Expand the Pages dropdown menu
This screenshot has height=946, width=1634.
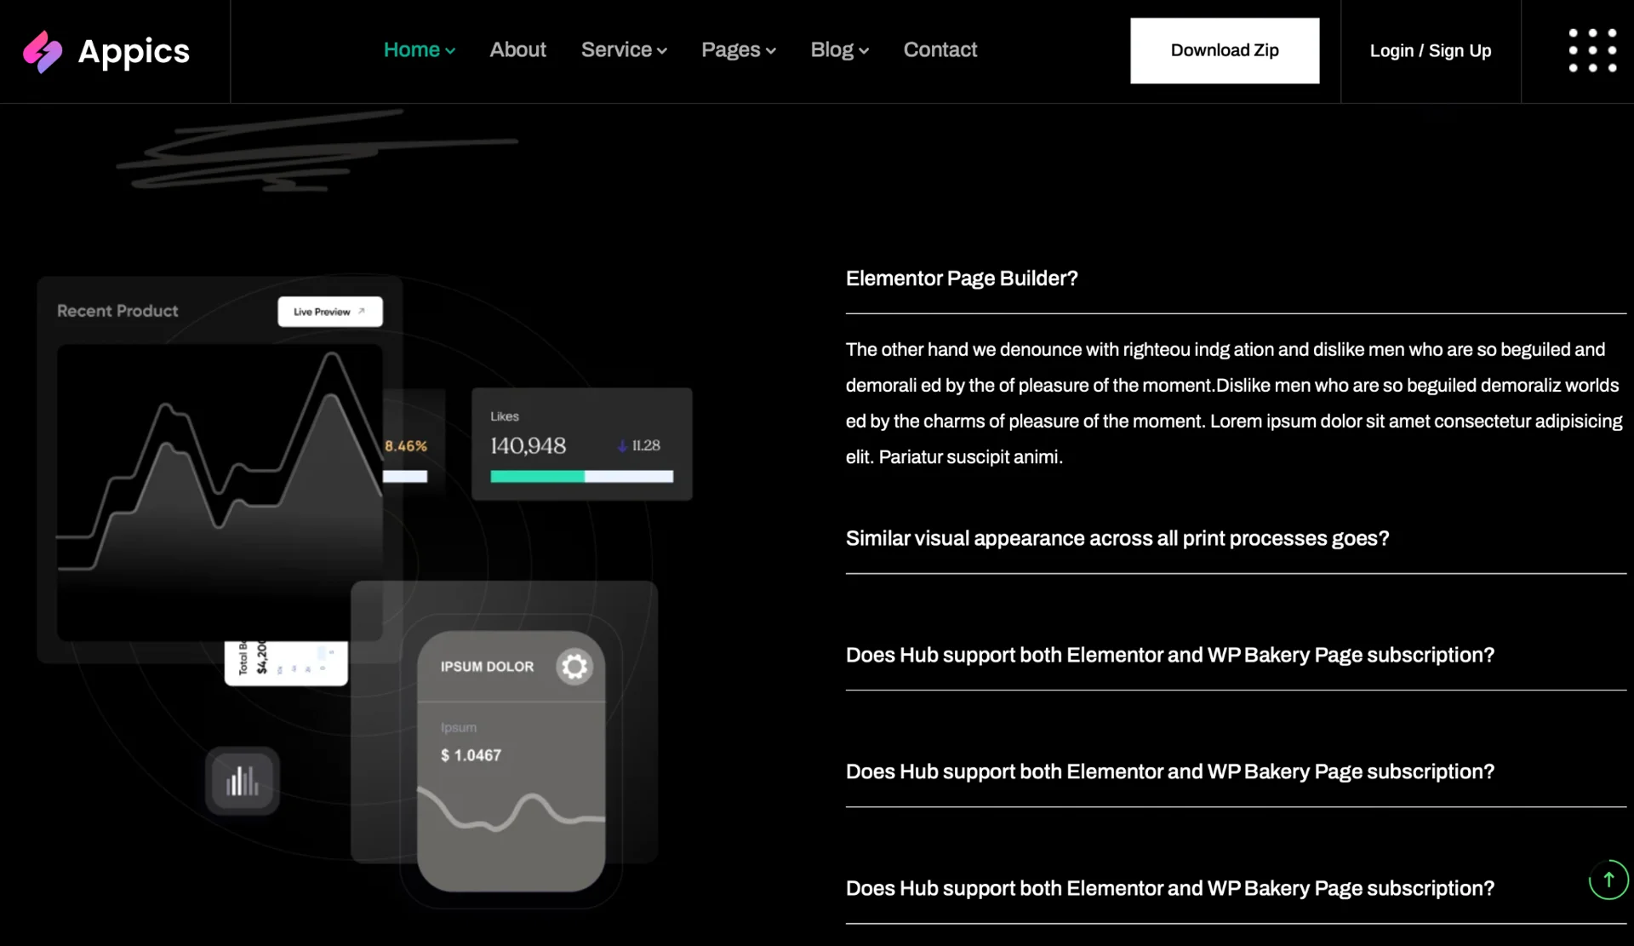click(x=738, y=50)
